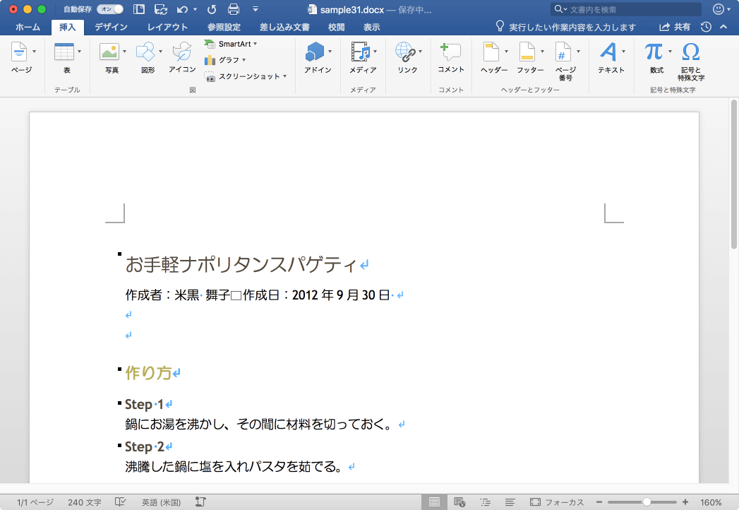Image resolution: width=739 pixels, height=510 pixels.
Task: Take a screenshot via スクリーンショット
Action: tap(246, 76)
